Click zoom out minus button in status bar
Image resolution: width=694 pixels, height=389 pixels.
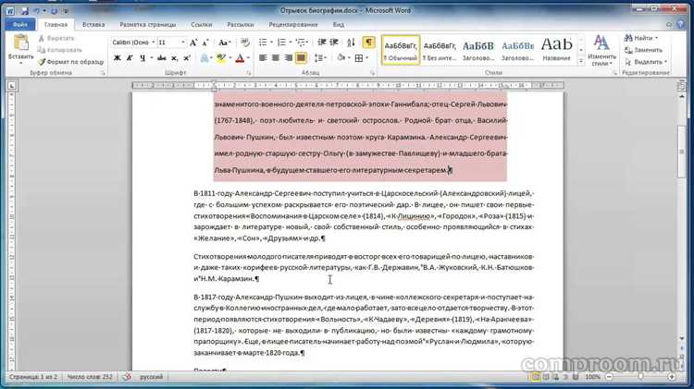[x=610, y=377]
